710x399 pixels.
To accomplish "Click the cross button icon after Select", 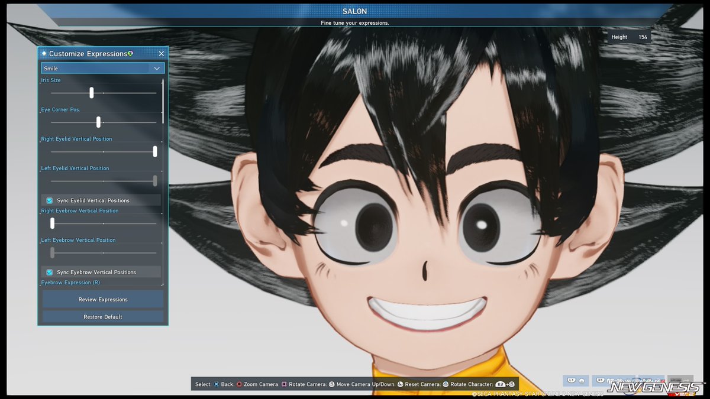I will (216, 384).
